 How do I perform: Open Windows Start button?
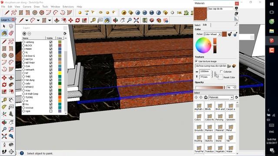click(271, 4)
